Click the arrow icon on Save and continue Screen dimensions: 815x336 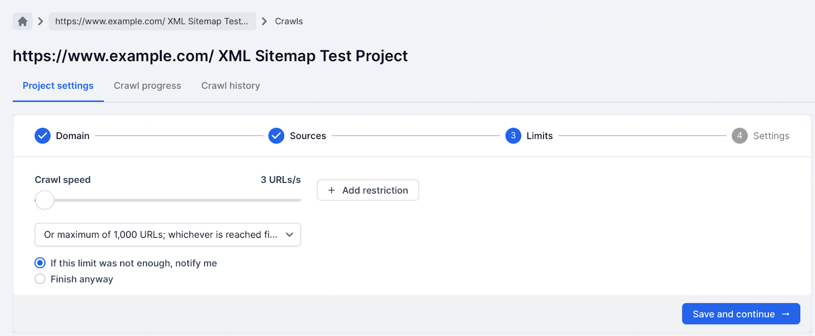[785, 314]
